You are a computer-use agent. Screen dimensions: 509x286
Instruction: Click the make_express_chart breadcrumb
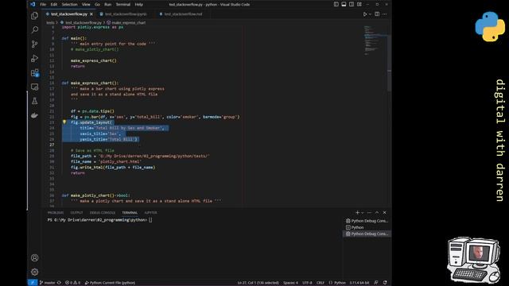(x=126, y=23)
